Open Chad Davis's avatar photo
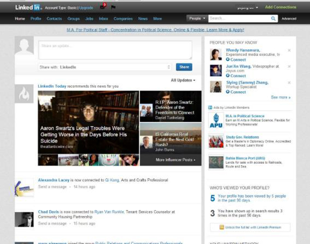The height and width of the screenshot is (244, 310). 24,219
